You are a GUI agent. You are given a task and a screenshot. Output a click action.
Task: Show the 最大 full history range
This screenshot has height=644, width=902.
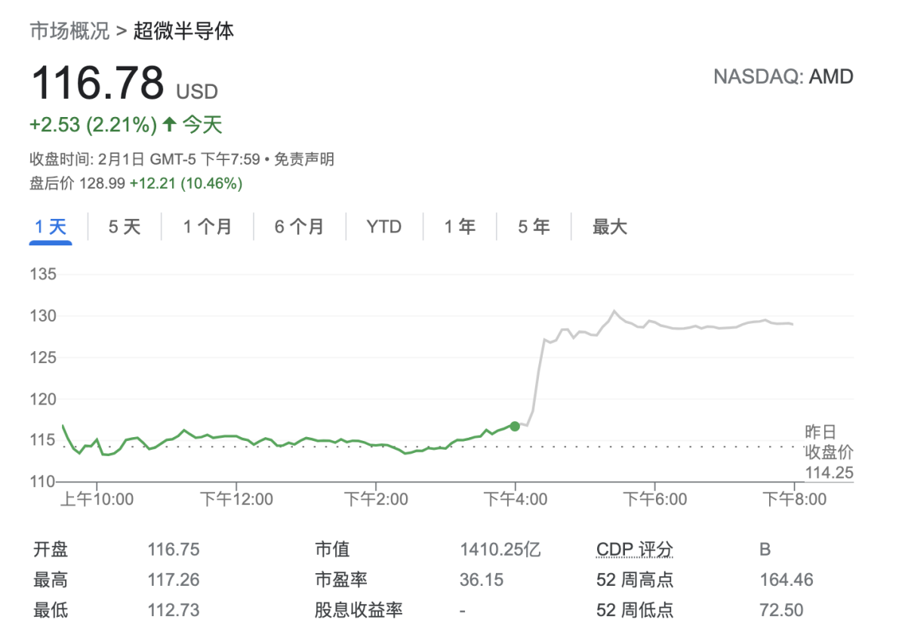pos(610,226)
